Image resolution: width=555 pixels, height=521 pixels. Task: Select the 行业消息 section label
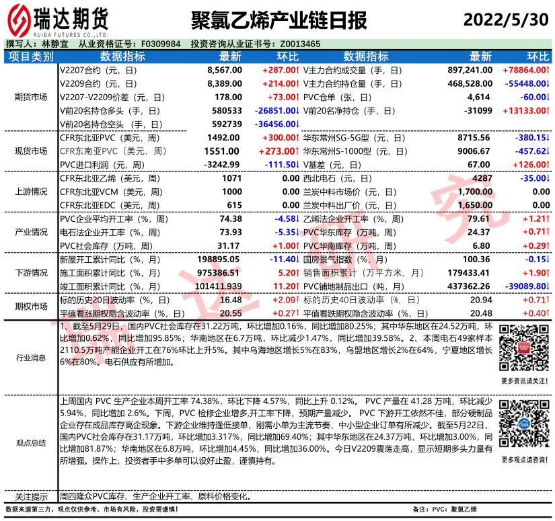pos(31,358)
